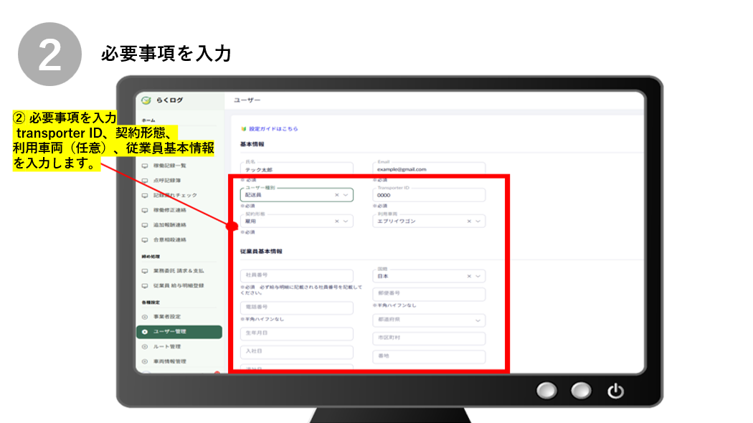Click the Transporter ID input field
This screenshot has height=423, width=753.
tap(429, 195)
